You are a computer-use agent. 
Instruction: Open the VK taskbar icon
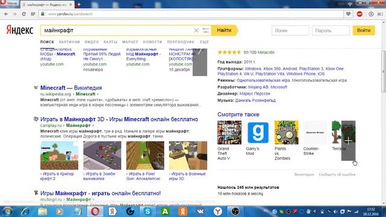click(x=200, y=212)
